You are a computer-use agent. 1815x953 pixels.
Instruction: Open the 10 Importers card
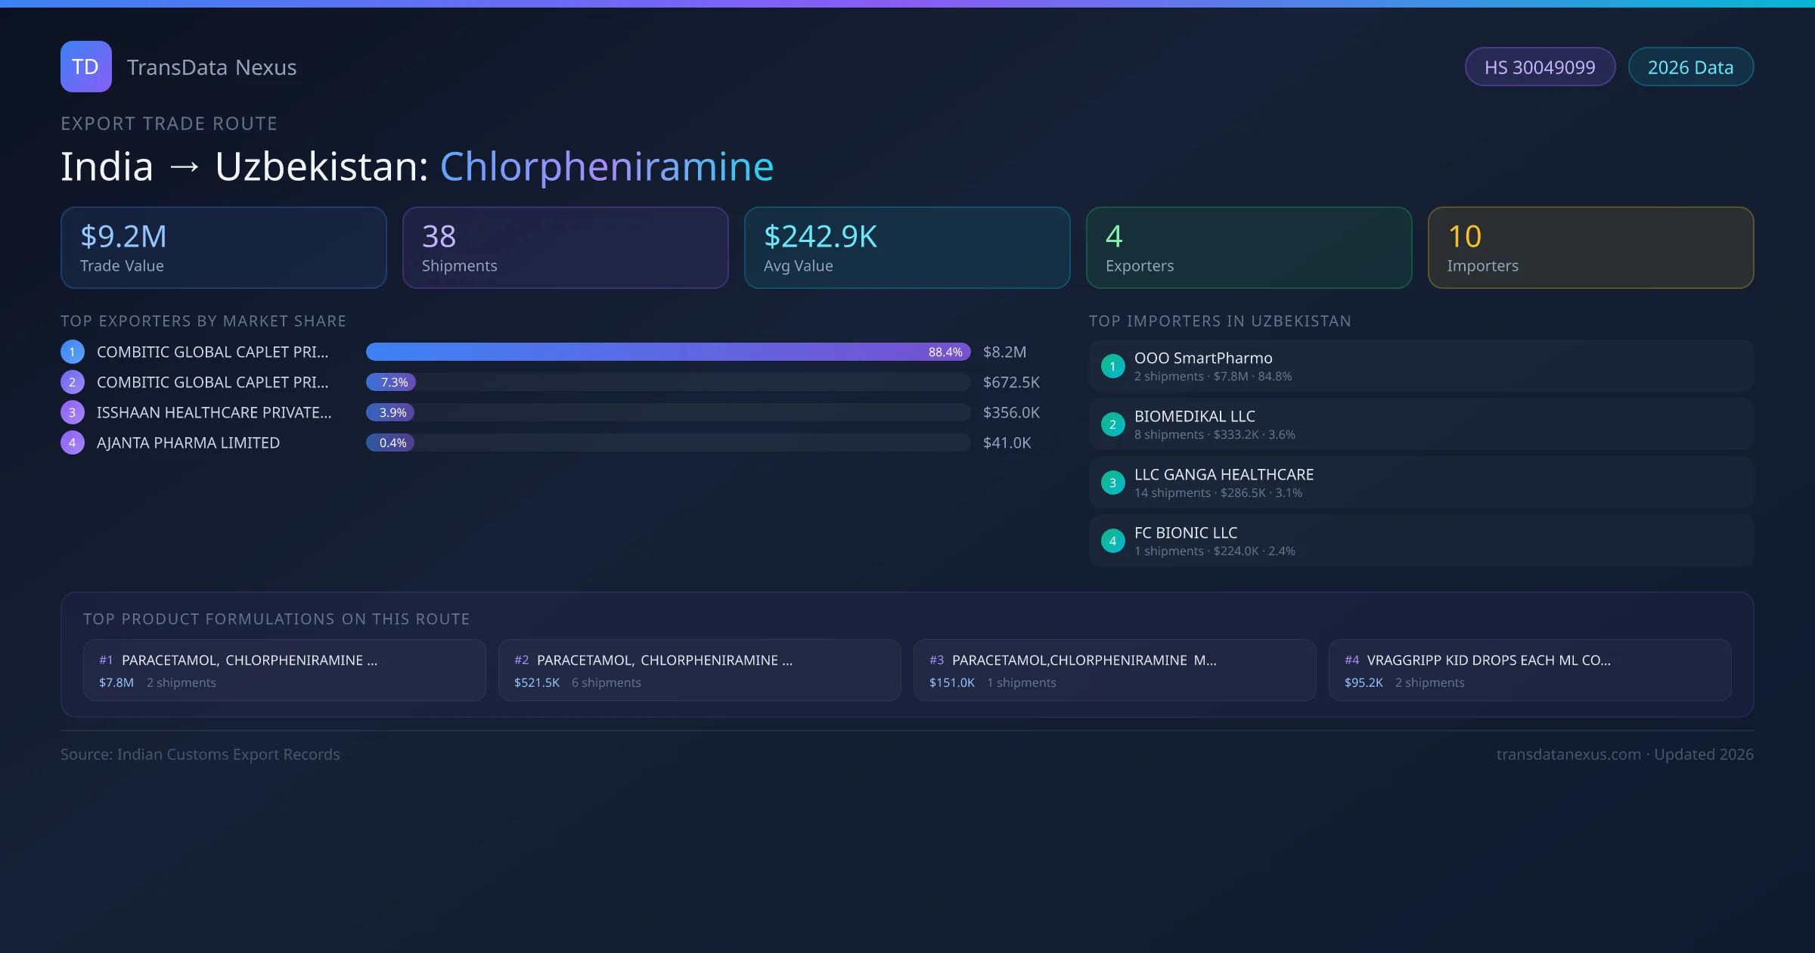1590,247
